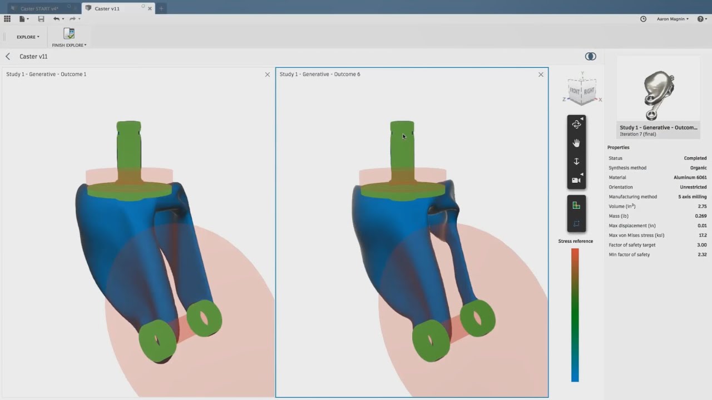
Task: Open the undo history dropdown arrow
Action: (x=63, y=19)
